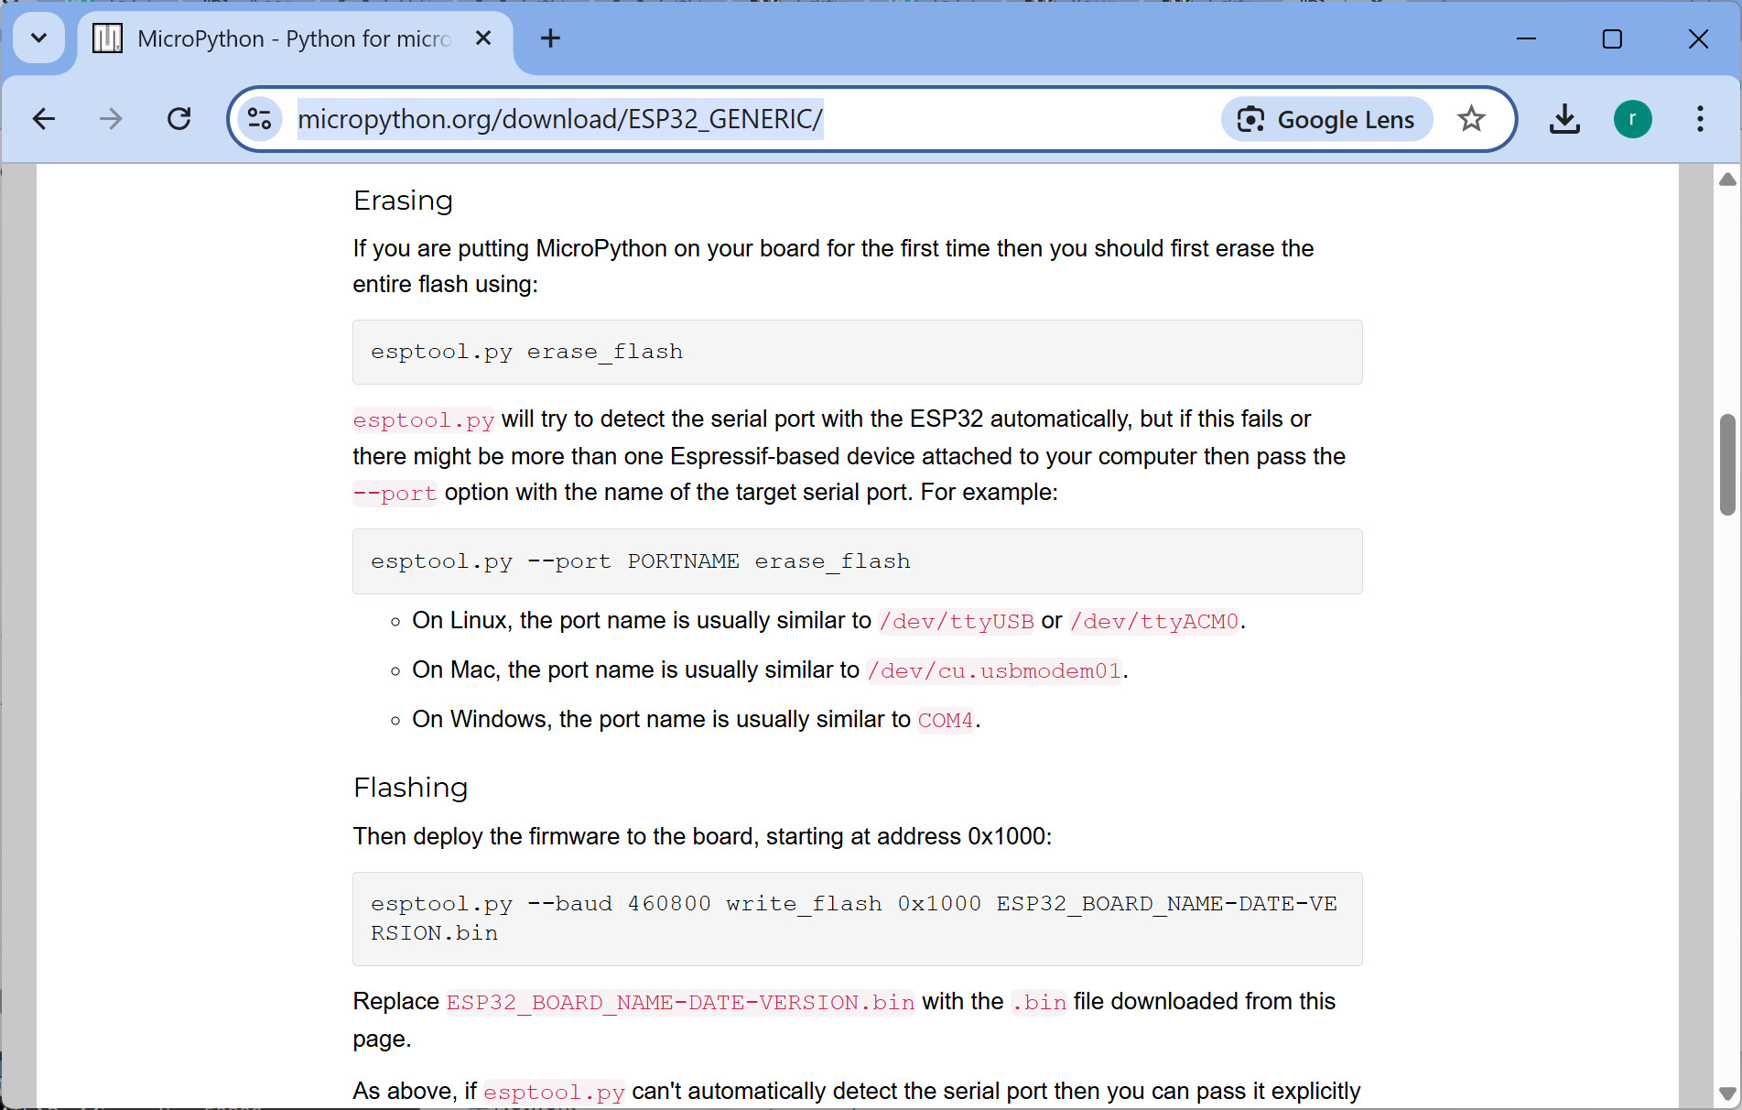Click the address bar URL
Screen dimensions: 1742x1110
coord(560,119)
